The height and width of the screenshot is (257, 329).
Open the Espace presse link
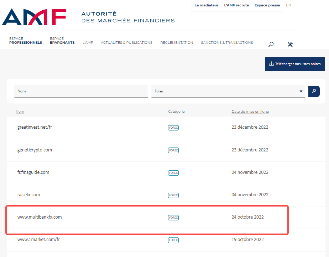(x=267, y=5)
